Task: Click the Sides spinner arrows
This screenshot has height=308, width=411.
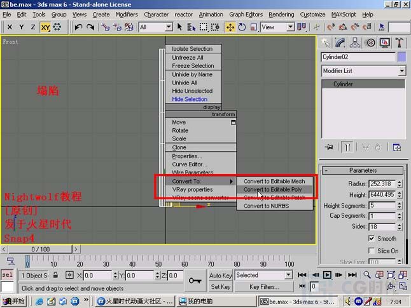Action: tap(400, 227)
